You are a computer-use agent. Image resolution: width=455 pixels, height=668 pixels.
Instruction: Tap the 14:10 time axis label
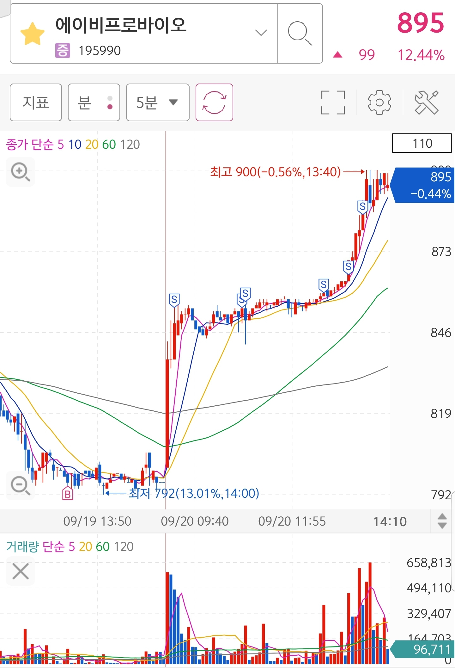coord(390,521)
